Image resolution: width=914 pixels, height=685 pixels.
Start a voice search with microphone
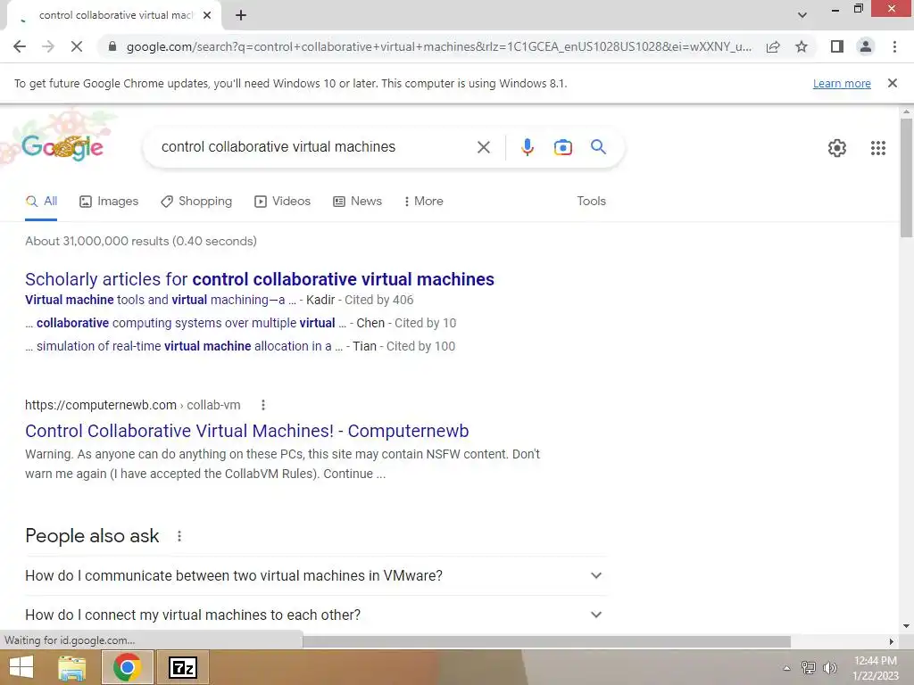point(527,147)
